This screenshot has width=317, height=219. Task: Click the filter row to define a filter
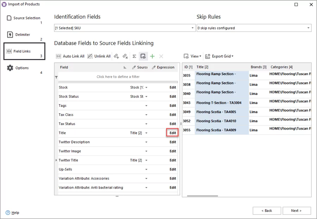pyautogui.click(x=118, y=77)
